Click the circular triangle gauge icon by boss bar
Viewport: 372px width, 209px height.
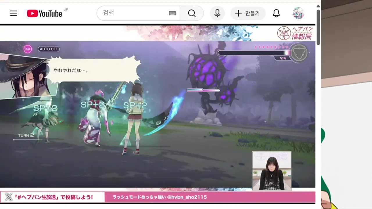click(299, 53)
